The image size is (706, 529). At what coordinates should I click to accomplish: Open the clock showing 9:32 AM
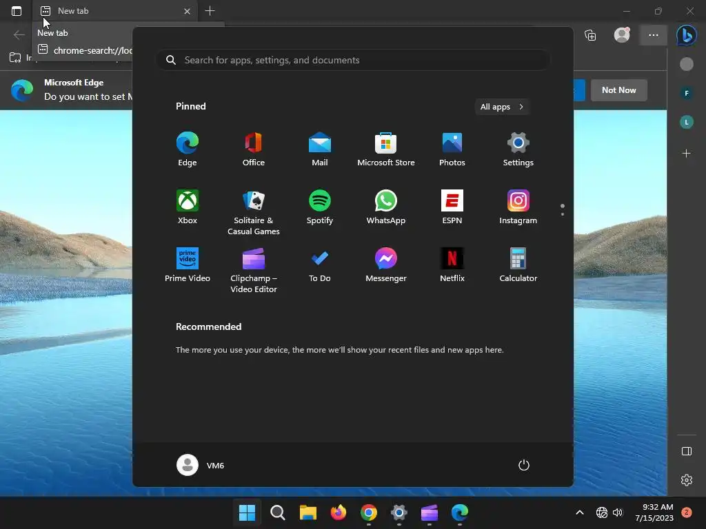click(x=654, y=512)
